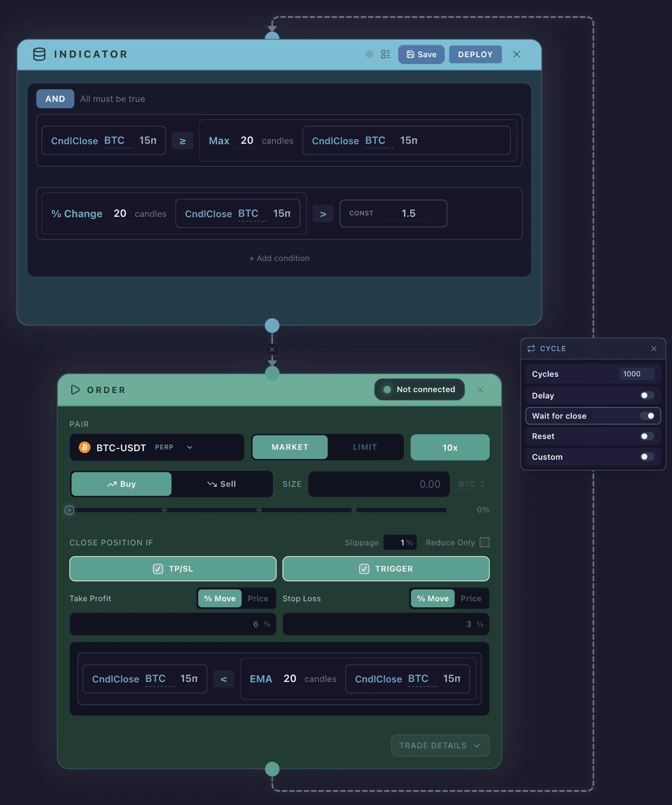Click the Cycle loop icon

pyautogui.click(x=531, y=348)
